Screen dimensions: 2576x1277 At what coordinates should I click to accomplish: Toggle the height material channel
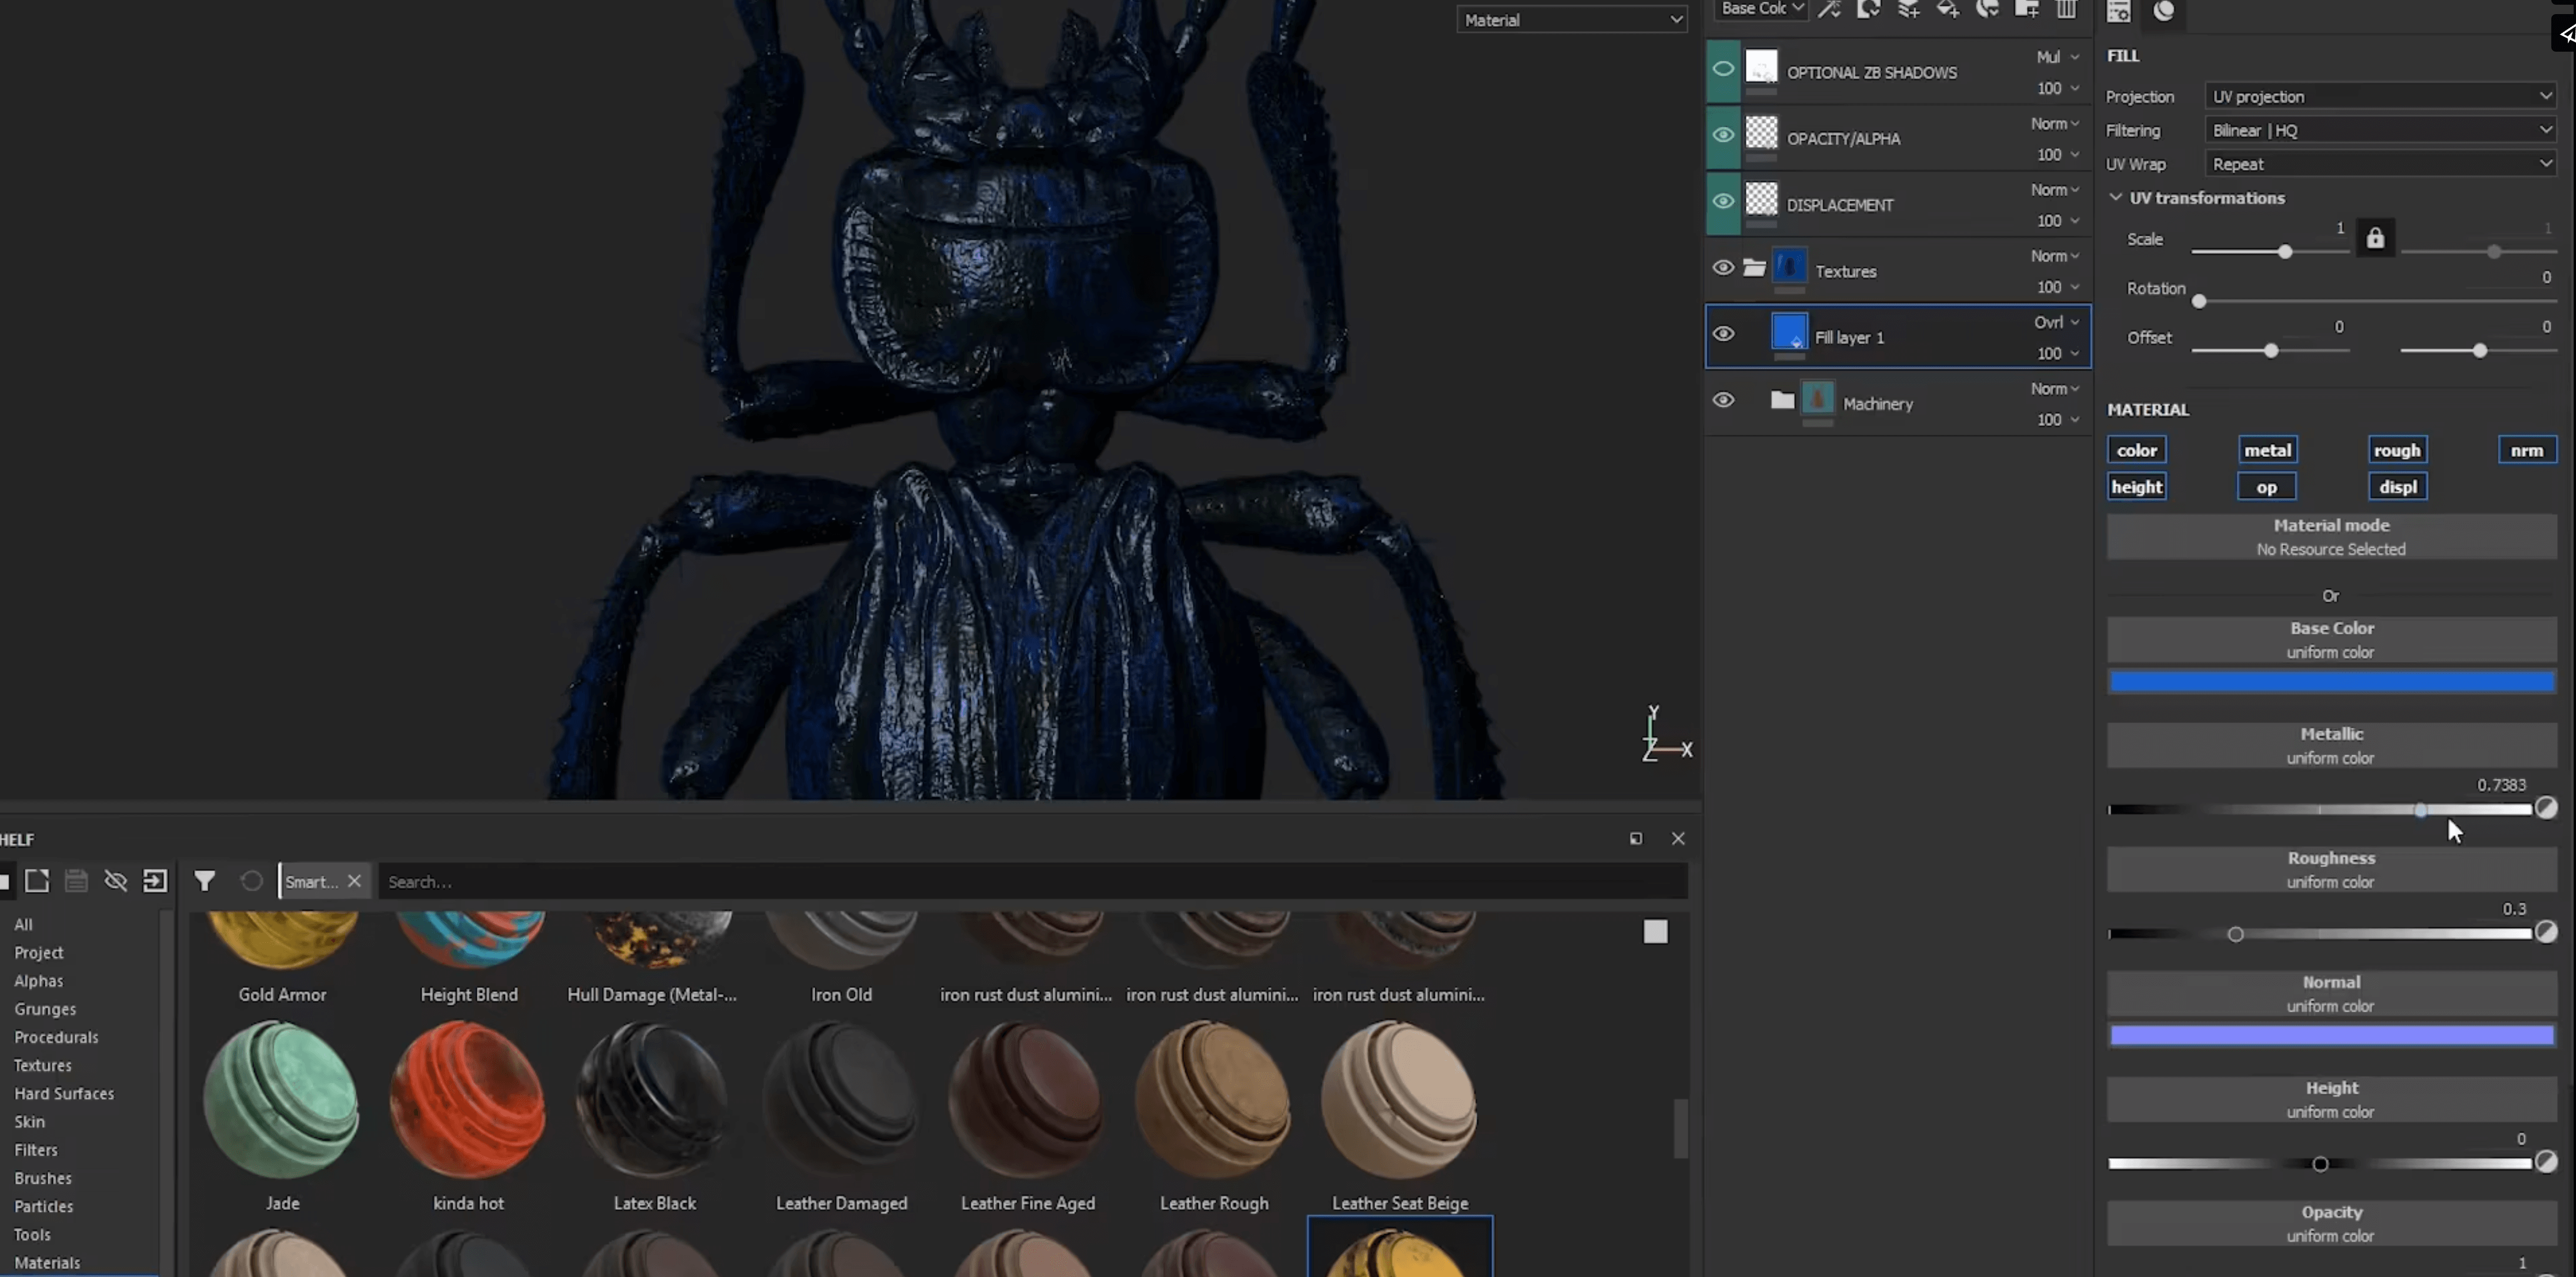2136,486
